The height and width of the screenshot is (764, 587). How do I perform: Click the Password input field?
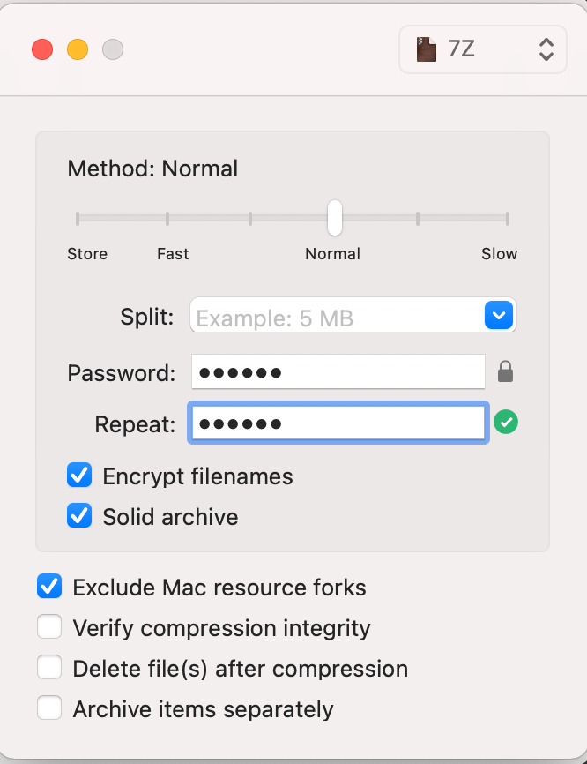coord(338,371)
